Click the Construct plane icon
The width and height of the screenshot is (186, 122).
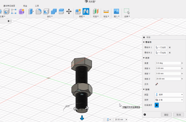click(x=96, y=11)
